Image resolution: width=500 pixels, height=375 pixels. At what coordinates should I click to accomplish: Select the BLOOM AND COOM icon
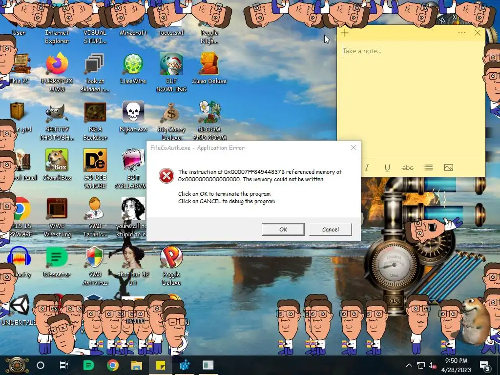pos(209,121)
